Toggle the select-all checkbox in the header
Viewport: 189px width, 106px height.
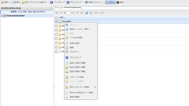click(x=56, y=18)
